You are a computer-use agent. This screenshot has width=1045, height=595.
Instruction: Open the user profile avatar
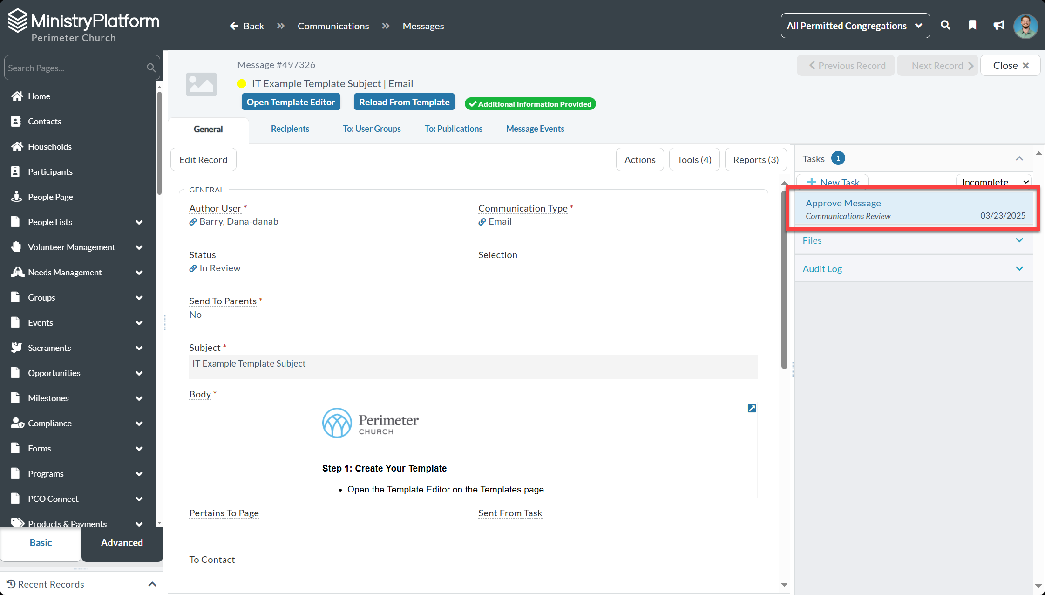pyautogui.click(x=1025, y=26)
